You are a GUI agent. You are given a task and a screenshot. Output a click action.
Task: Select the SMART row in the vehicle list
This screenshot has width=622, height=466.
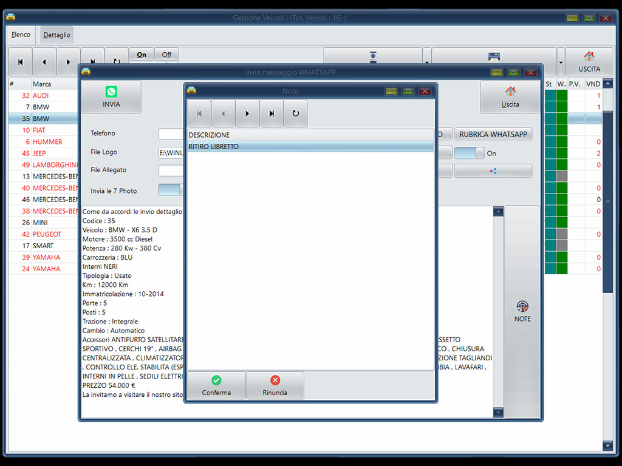44,246
